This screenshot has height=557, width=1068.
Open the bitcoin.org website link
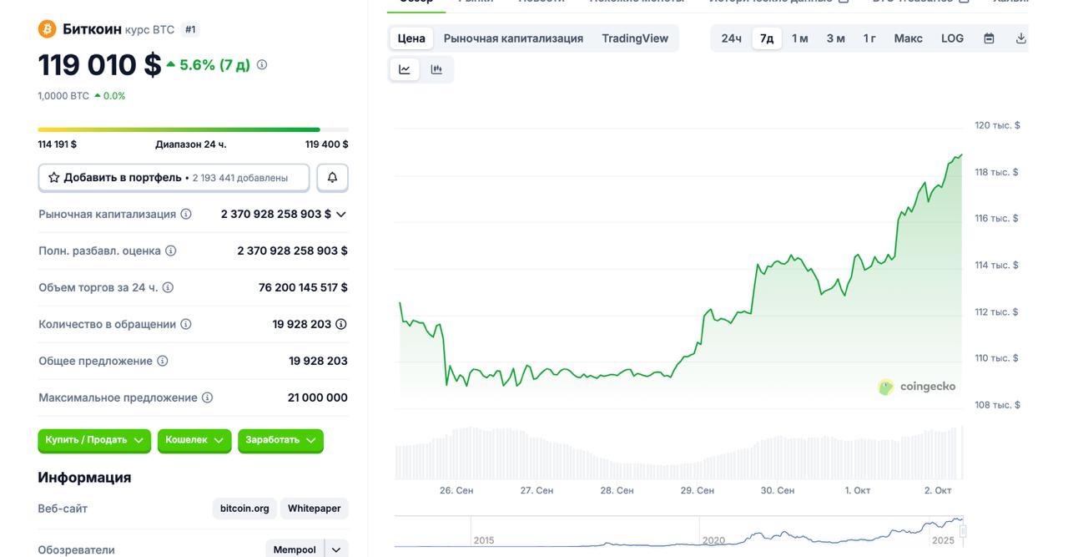[x=244, y=509]
